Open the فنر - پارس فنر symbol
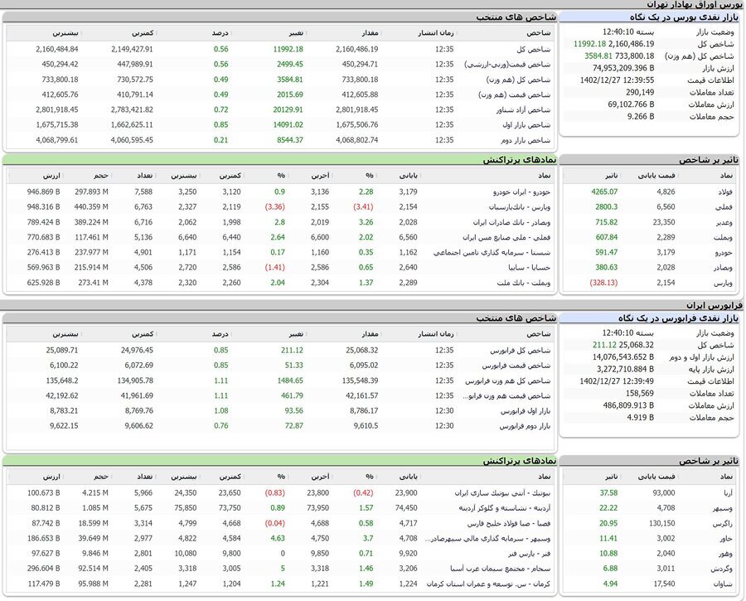 point(529,554)
